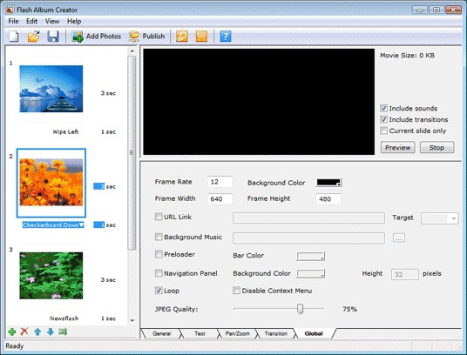Open the Target dropdown list
The width and height of the screenshot is (467, 355).
[x=453, y=218]
